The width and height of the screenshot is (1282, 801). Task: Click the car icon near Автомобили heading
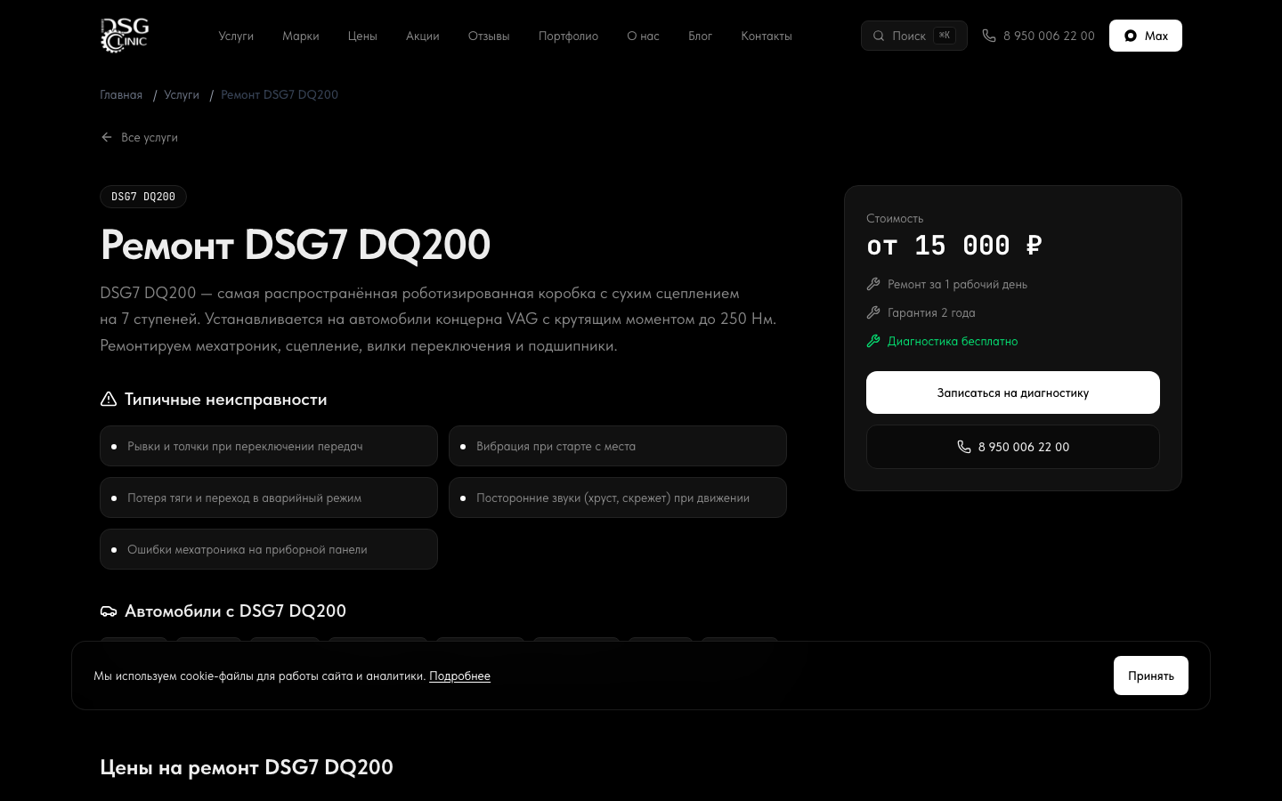pyautogui.click(x=109, y=611)
